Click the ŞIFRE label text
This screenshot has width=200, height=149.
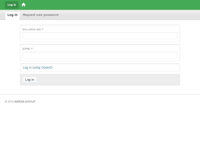click(27, 49)
